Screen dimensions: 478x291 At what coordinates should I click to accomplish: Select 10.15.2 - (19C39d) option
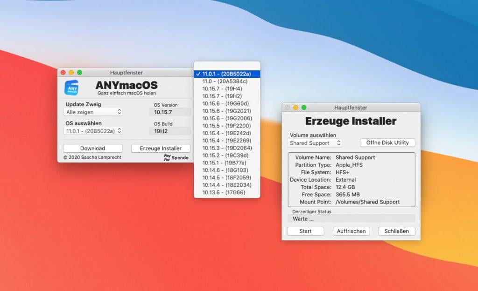(227, 156)
